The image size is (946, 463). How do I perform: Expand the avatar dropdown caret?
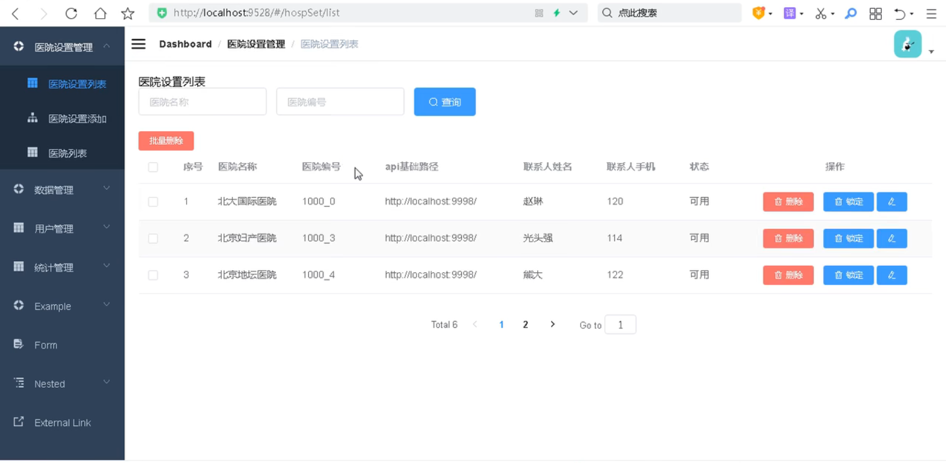tap(931, 52)
